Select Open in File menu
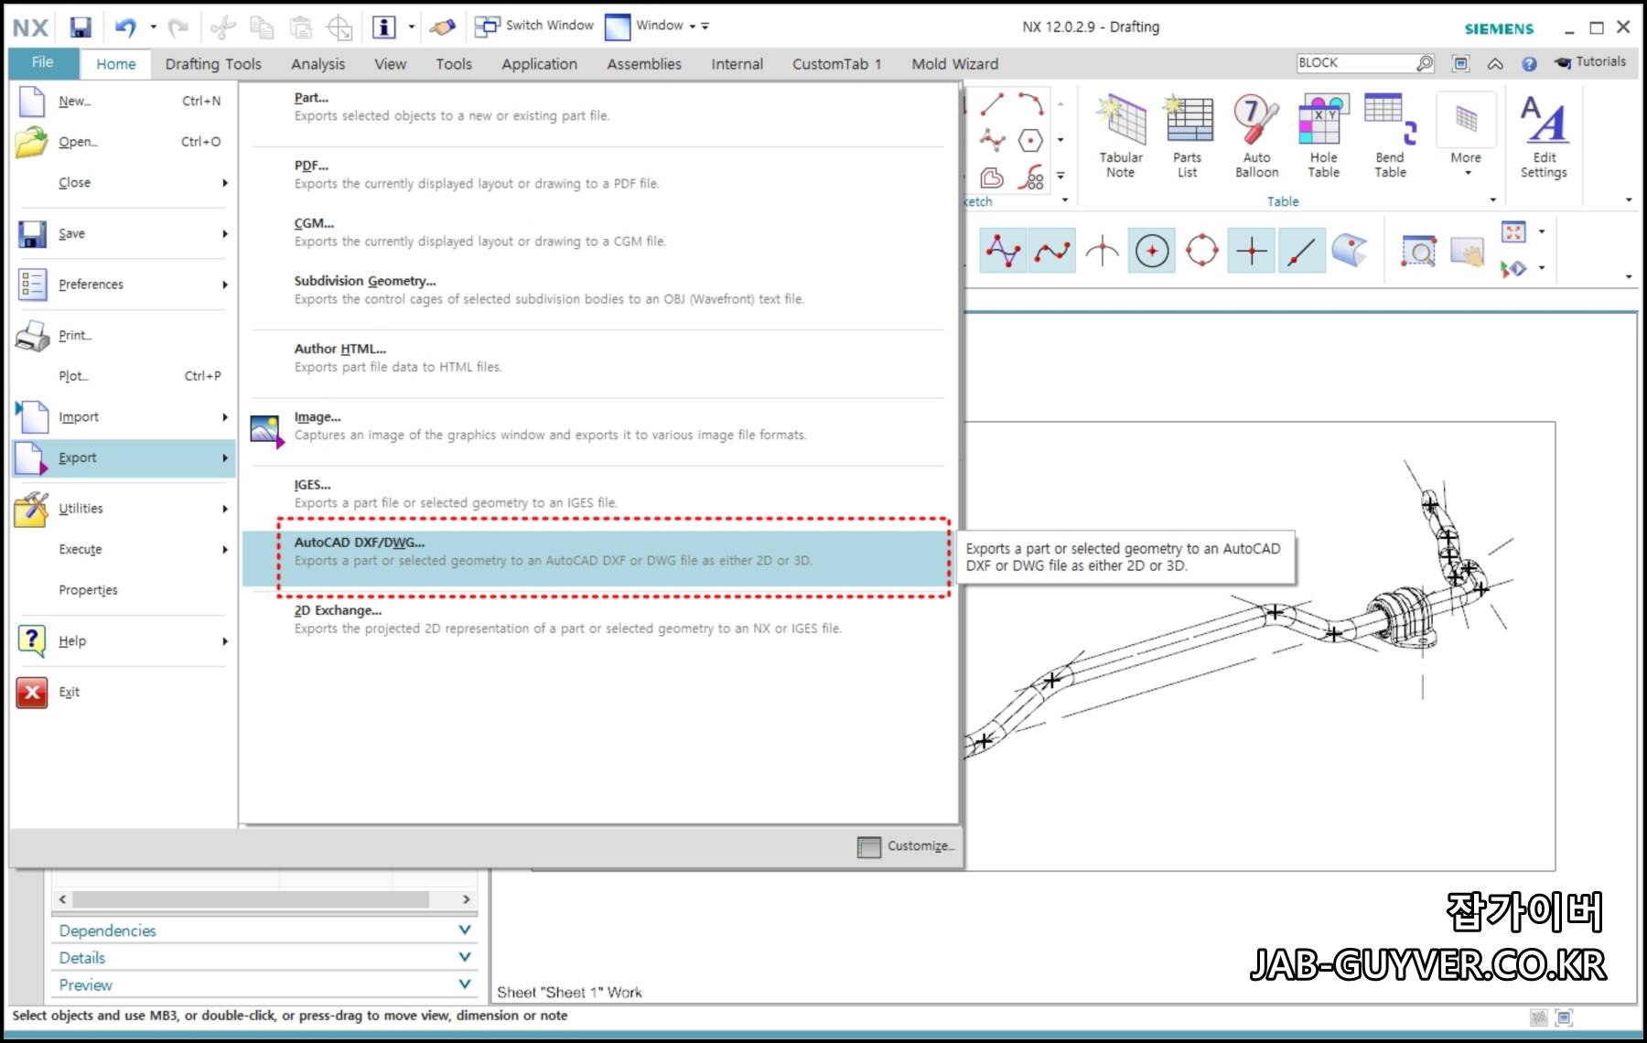The width and height of the screenshot is (1647, 1043). (x=124, y=142)
